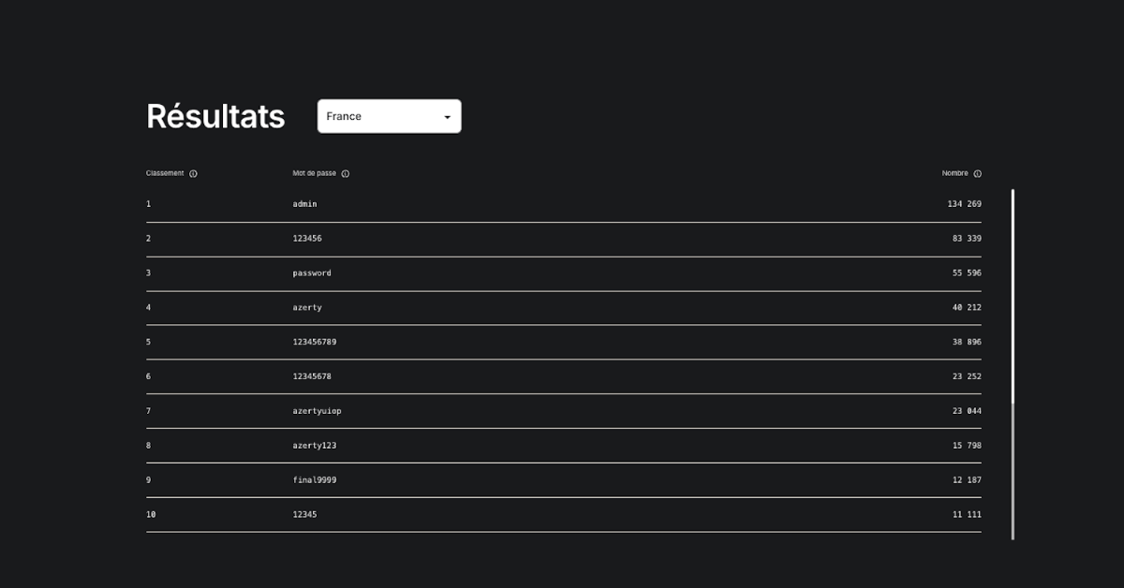Click the info icon beside Classement
The image size is (1124, 588).
pos(193,174)
